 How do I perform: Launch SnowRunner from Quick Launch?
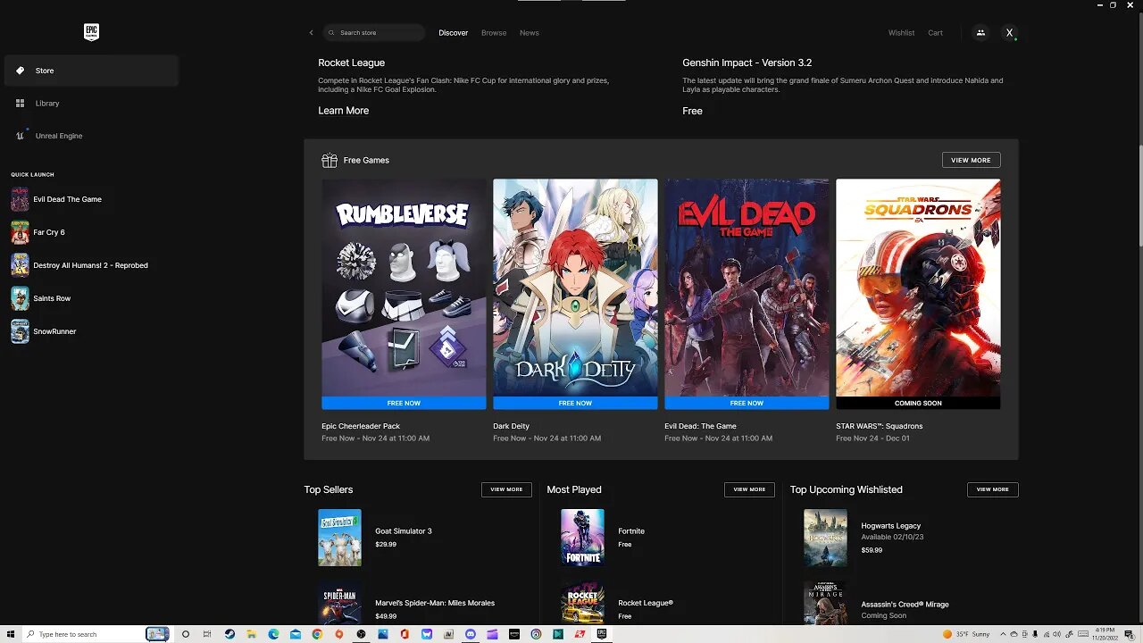click(44, 331)
